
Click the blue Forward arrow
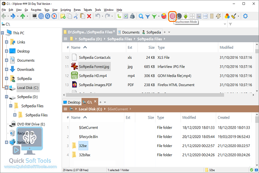point(13,16)
